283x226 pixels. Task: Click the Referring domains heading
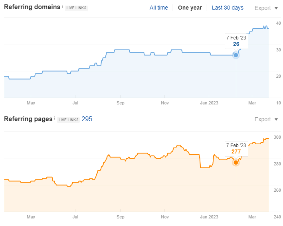pos(32,7)
